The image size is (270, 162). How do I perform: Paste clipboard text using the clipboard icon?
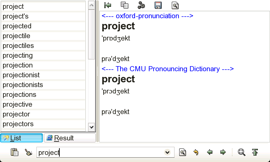tap(15, 153)
